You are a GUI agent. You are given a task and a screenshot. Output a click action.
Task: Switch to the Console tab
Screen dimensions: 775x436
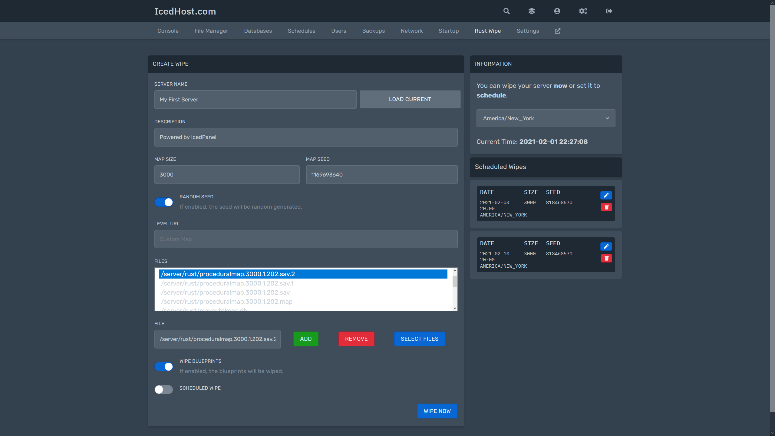coord(168,31)
